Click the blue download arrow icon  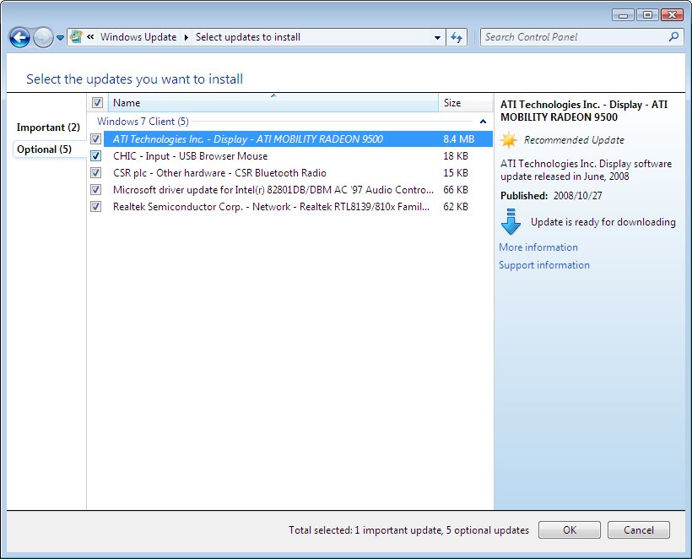pos(511,221)
